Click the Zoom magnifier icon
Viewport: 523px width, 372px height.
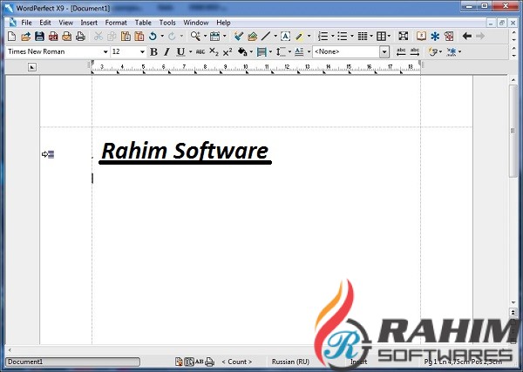tap(195, 36)
